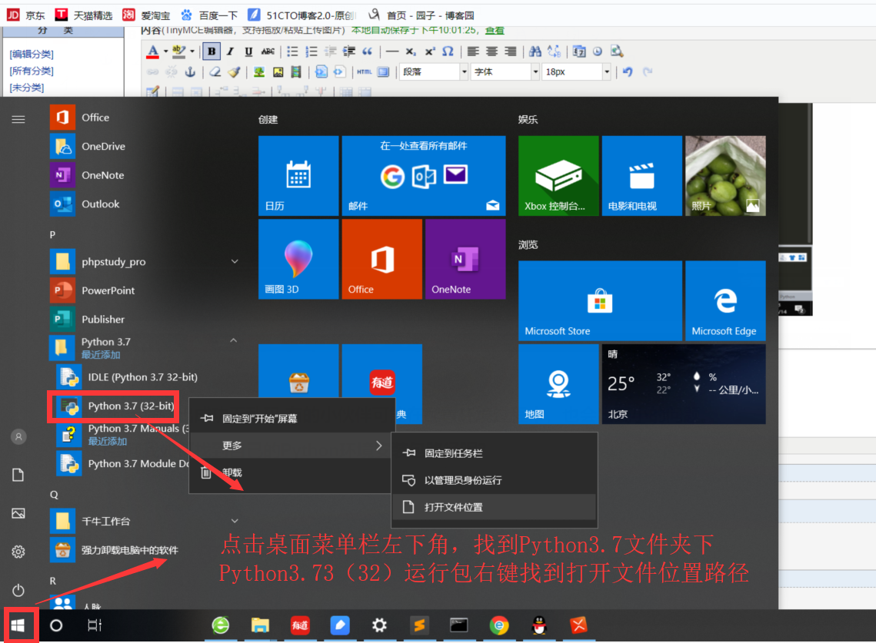This screenshot has width=876, height=643.
Task: Toggle right text alignment
Action: 510,51
